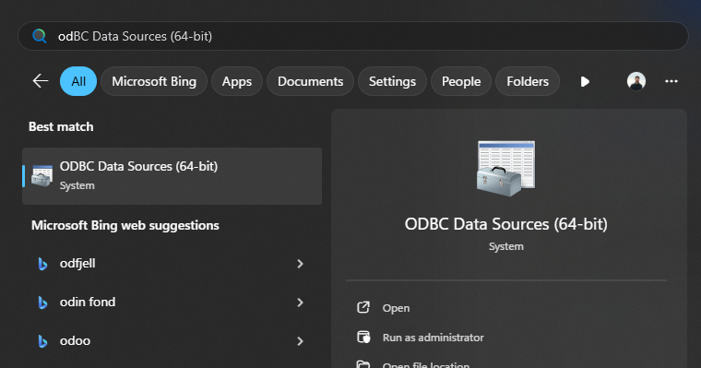Expand the odoo suggestion chevron
Screen dimensions: 701x368
click(x=300, y=341)
